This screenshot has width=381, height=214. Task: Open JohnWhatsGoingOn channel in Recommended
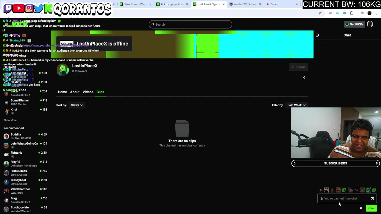[x=25, y=145]
